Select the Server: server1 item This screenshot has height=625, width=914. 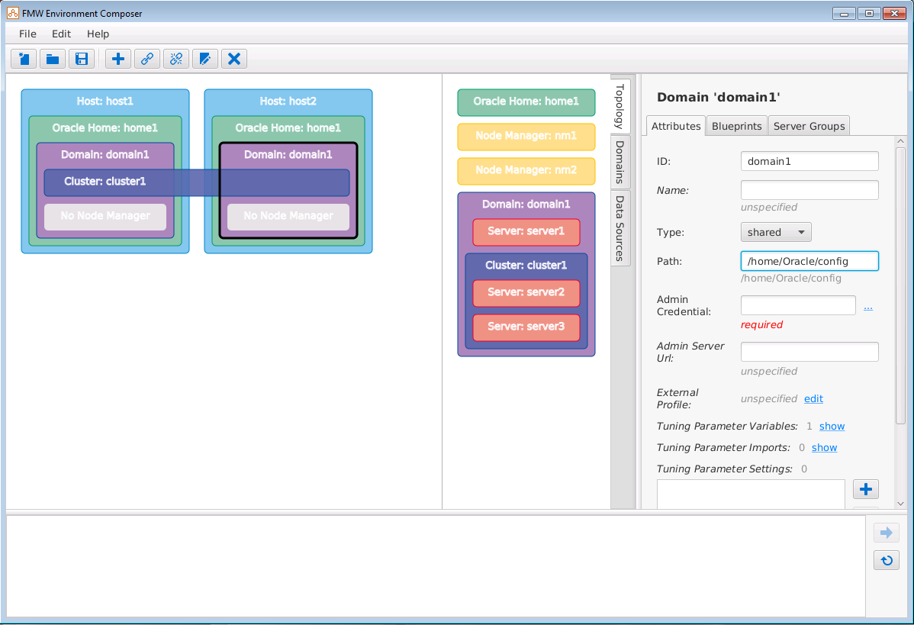click(x=526, y=232)
